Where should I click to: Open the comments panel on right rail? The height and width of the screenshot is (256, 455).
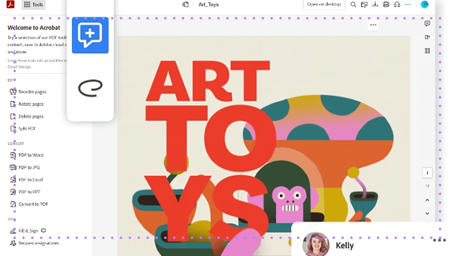tap(427, 23)
